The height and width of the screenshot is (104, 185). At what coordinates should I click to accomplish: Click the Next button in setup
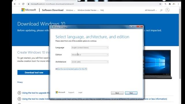pos(131,93)
